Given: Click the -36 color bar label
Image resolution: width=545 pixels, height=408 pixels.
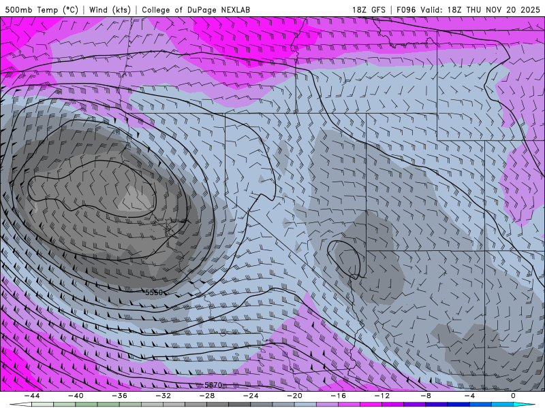Looking at the screenshot, I should pyautogui.click(x=120, y=396).
